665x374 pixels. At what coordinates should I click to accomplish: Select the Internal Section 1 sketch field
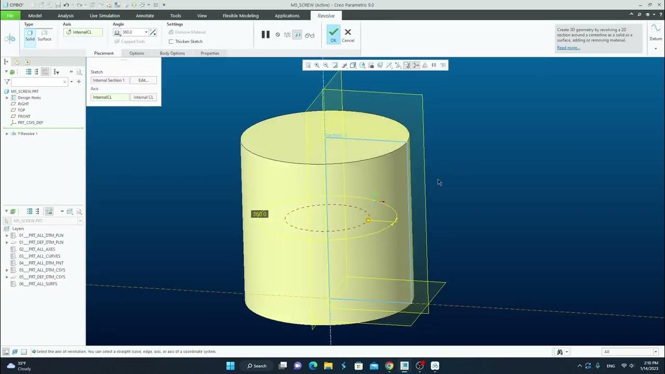110,81
